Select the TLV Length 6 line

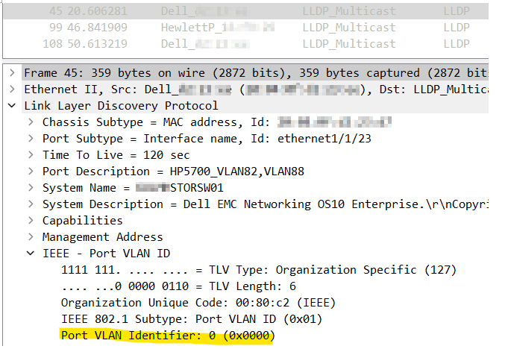tap(179, 286)
